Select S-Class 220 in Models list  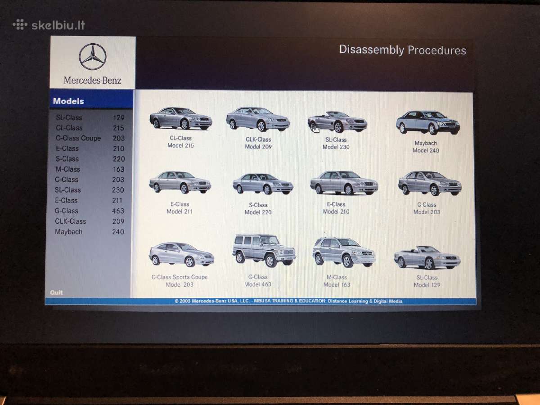point(90,159)
